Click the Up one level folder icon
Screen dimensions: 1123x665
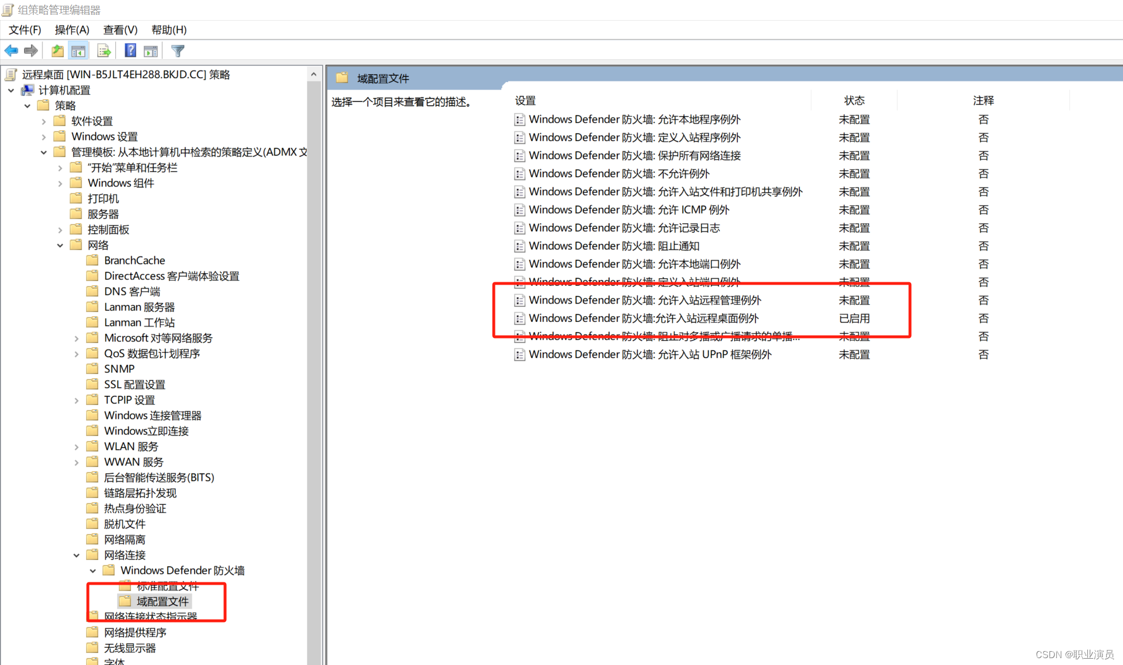(57, 50)
